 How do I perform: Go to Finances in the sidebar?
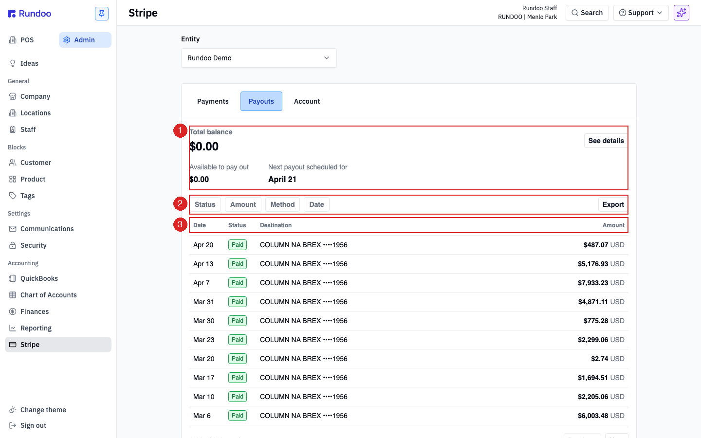[58, 311]
